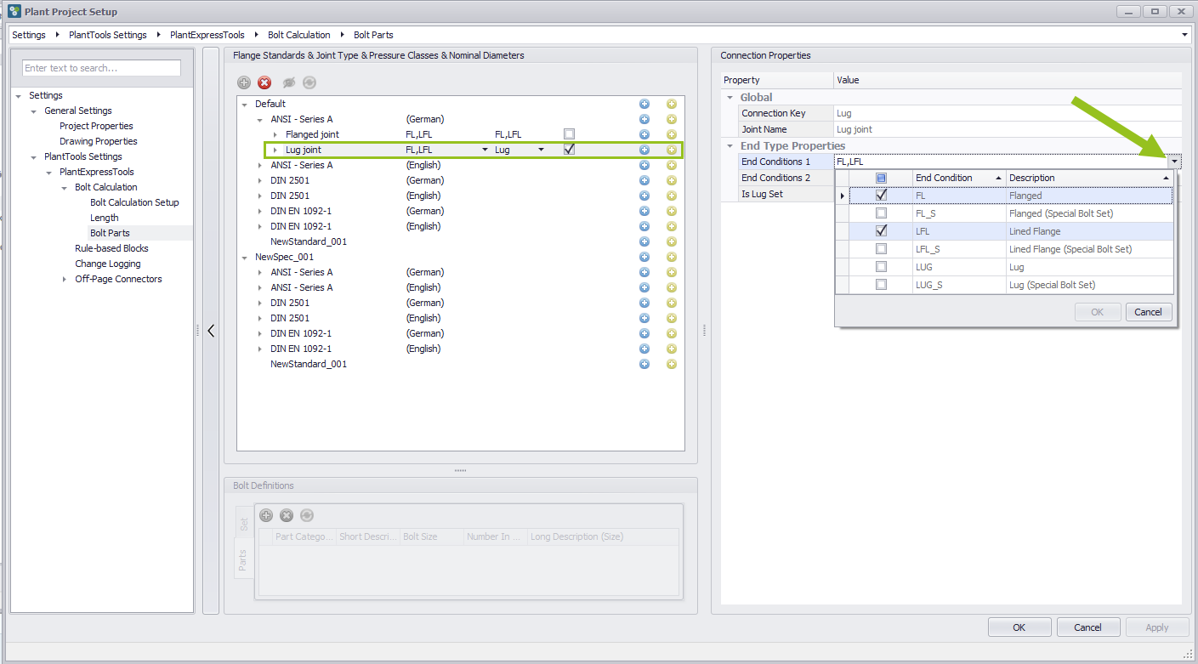Click blue plus on ANSI - Series A (German) under NewSpec_001
This screenshot has width=1198, height=664.
[644, 272]
